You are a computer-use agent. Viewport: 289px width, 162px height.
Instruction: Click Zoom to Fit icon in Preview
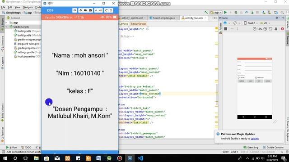point(270,29)
